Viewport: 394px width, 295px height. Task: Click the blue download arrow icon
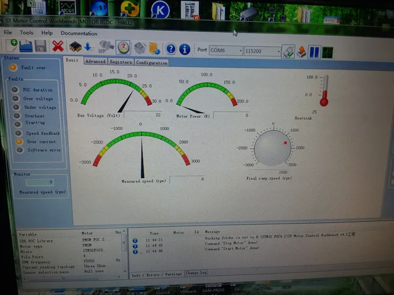[x=88, y=47]
